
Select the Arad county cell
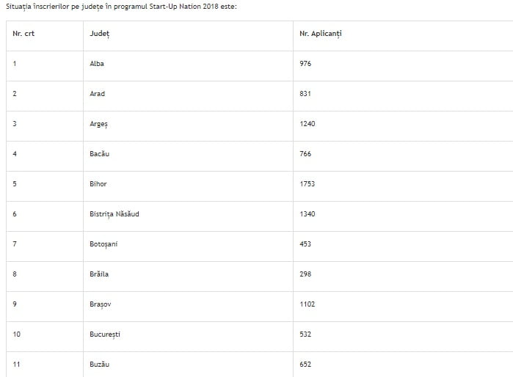97,94
